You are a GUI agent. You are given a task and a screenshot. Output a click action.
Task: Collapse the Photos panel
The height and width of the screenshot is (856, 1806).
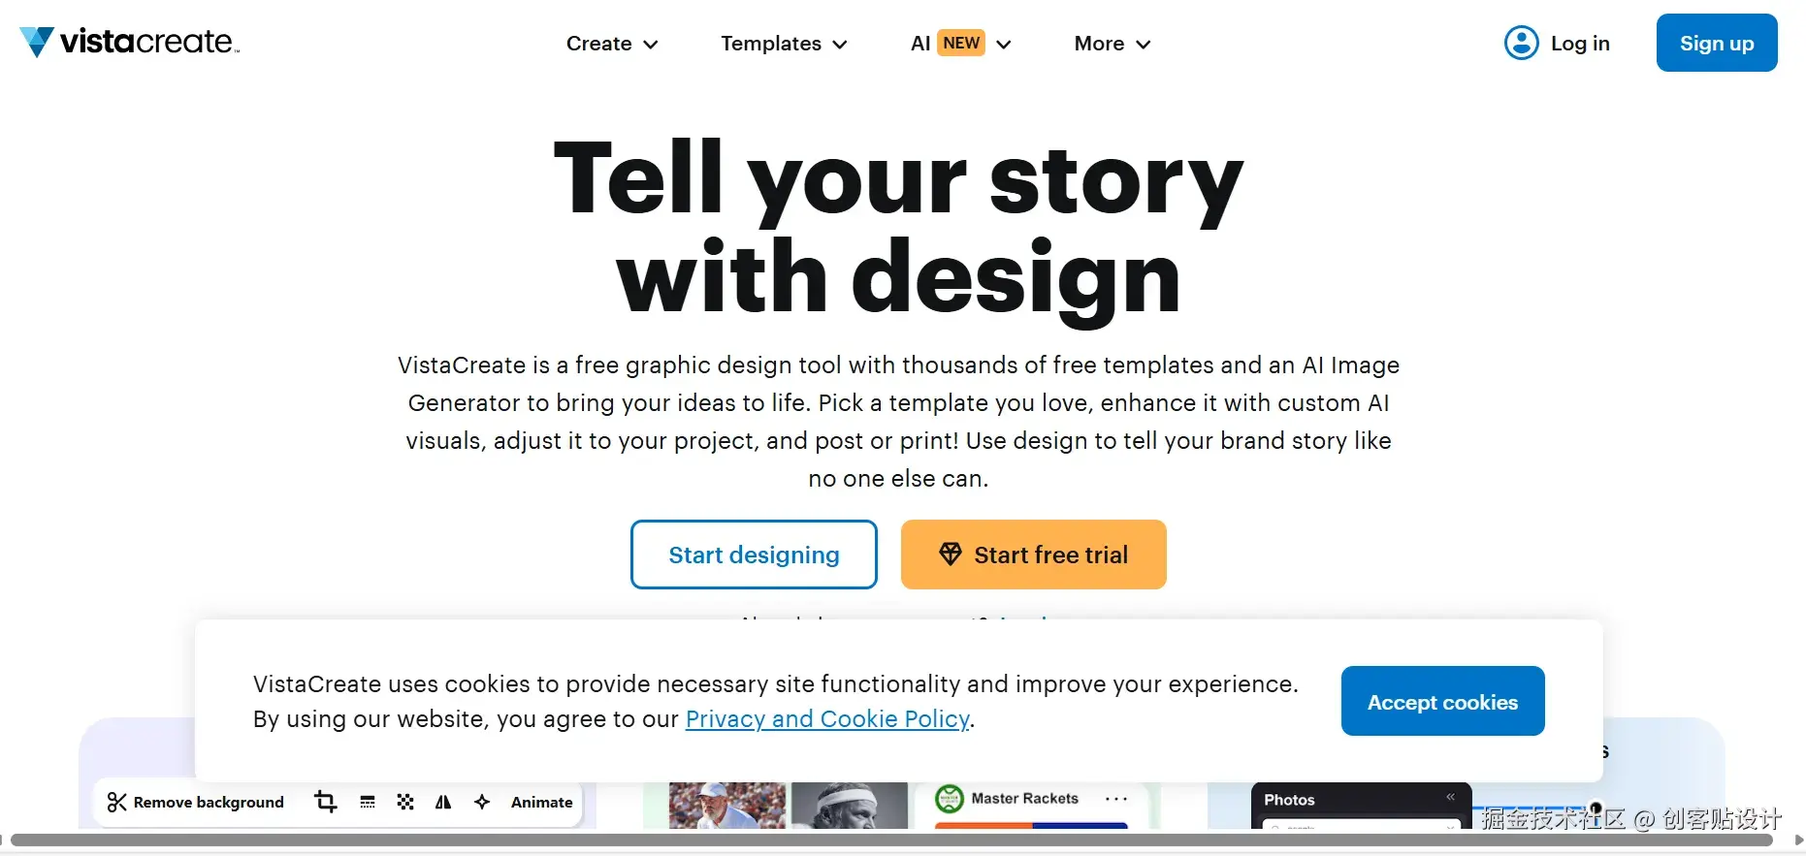coord(1450,797)
